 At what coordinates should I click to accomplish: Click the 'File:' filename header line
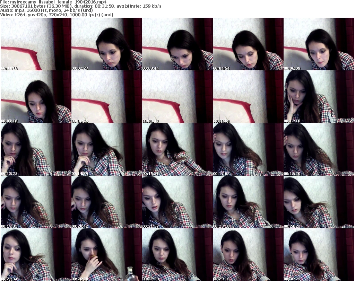53,2
